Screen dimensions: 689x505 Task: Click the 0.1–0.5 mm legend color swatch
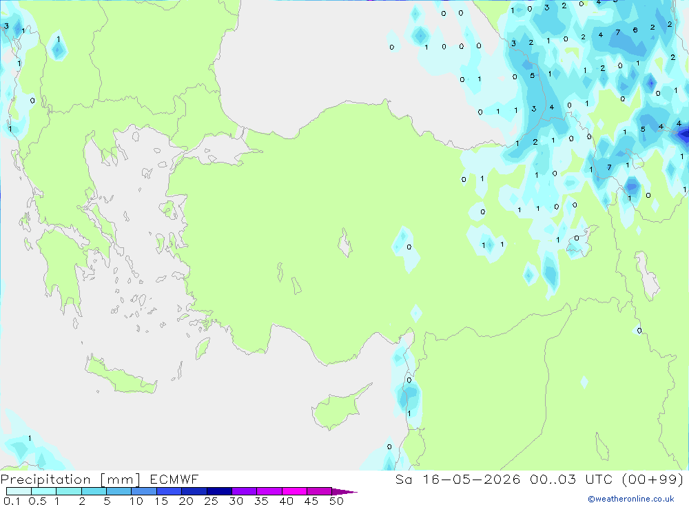pyautogui.click(x=19, y=491)
